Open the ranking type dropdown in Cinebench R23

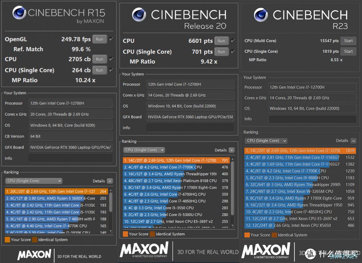266,140
